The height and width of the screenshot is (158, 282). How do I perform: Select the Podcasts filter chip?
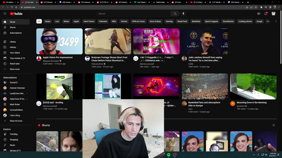click(x=103, y=22)
